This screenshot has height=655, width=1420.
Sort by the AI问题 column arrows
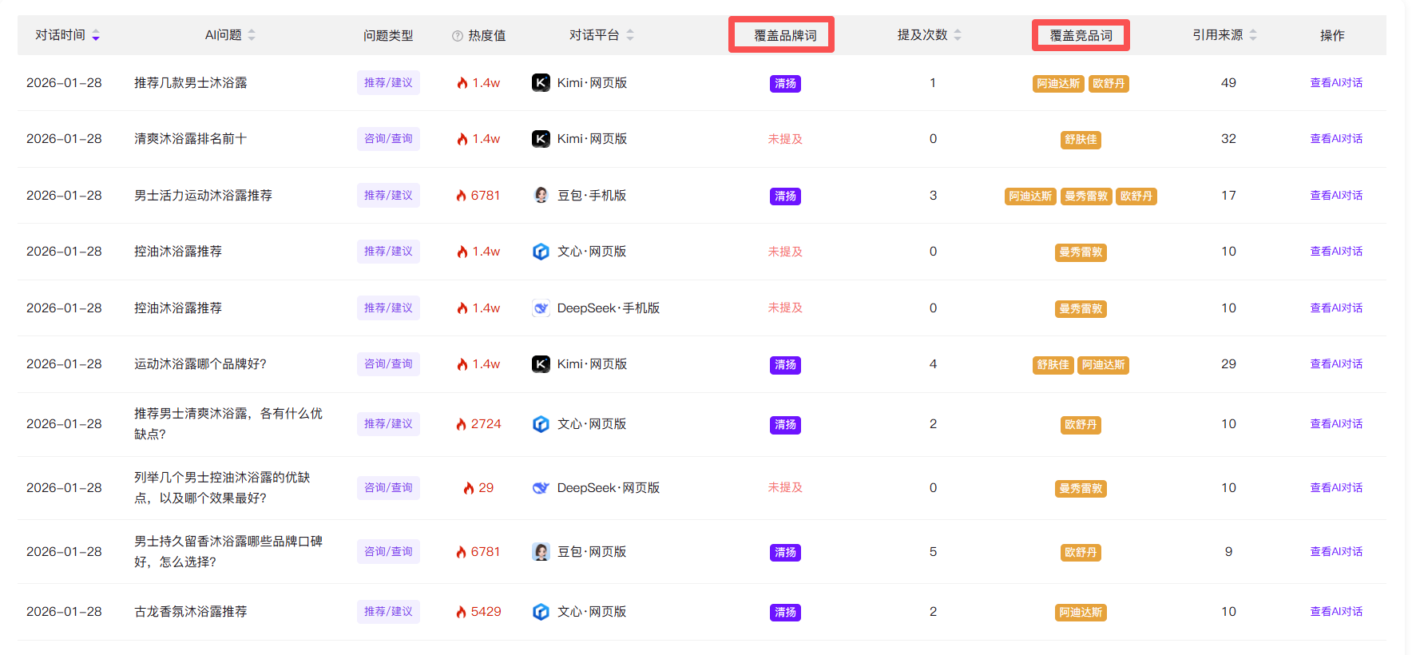[252, 35]
